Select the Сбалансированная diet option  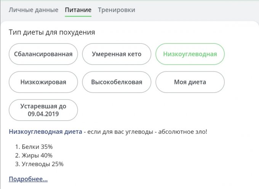click(x=43, y=54)
